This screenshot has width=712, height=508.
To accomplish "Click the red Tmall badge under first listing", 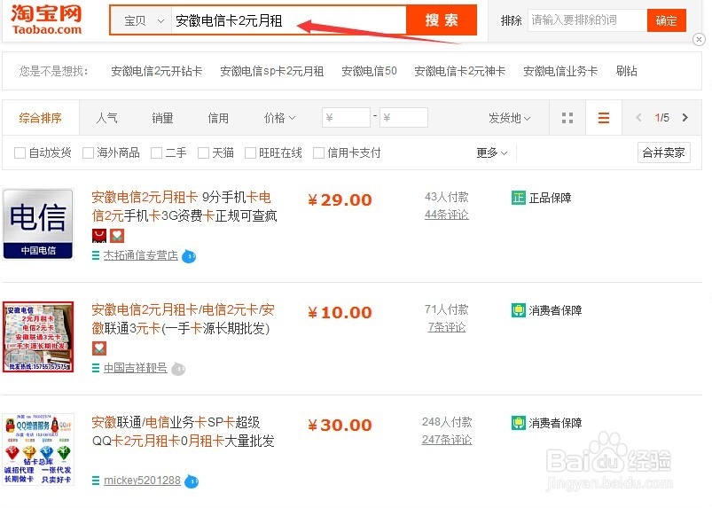I will coord(99,236).
